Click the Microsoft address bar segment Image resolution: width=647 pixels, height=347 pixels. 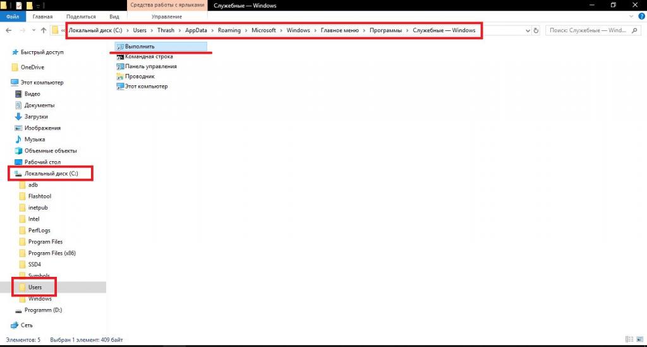coord(263,30)
